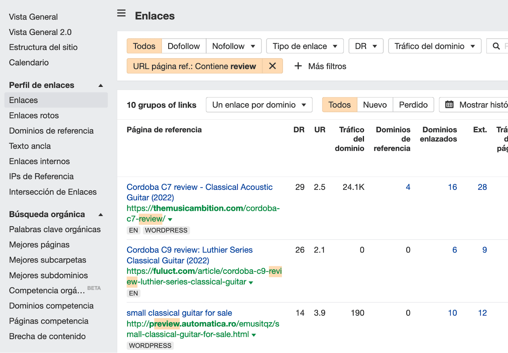Open Palabras clave orgánicas in sidebar
Image resolution: width=508 pixels, height=353 pixels.
[x=55, y=229]
